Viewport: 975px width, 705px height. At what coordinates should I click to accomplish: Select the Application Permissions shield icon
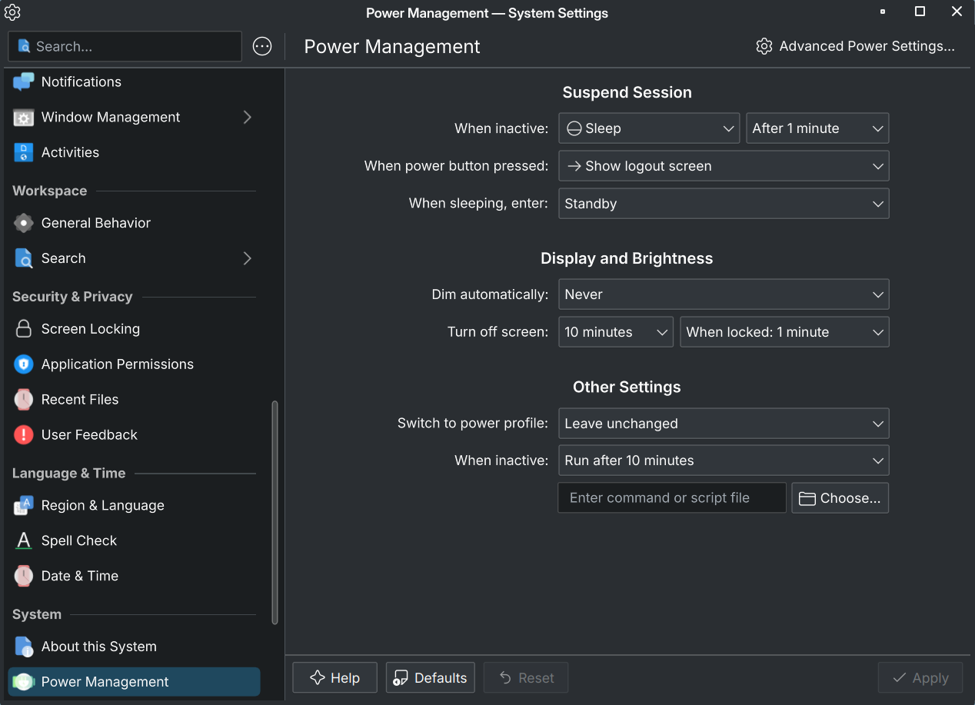(24, 364)
